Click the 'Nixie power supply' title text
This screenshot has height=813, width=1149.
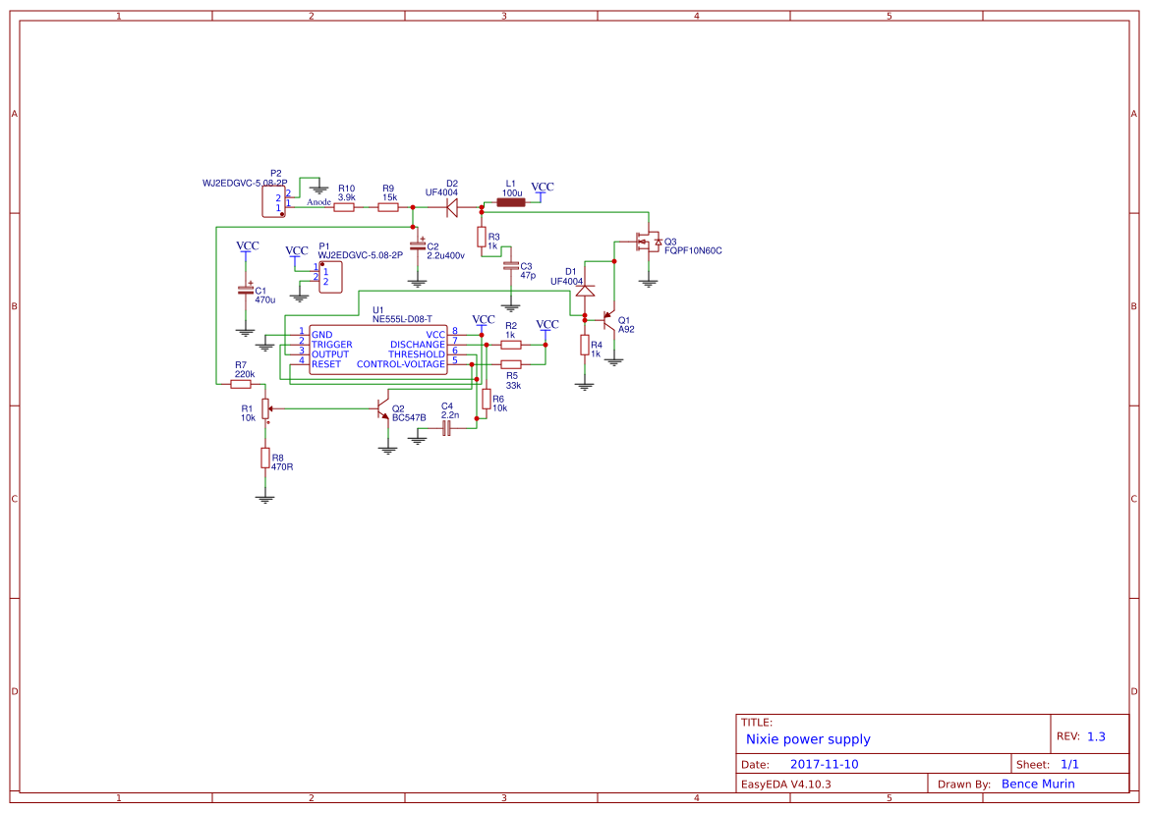pos(808,739)
